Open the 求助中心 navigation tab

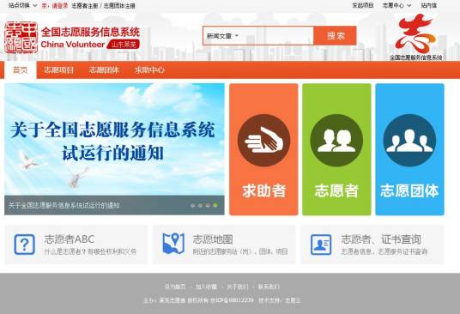coord(149,69)
